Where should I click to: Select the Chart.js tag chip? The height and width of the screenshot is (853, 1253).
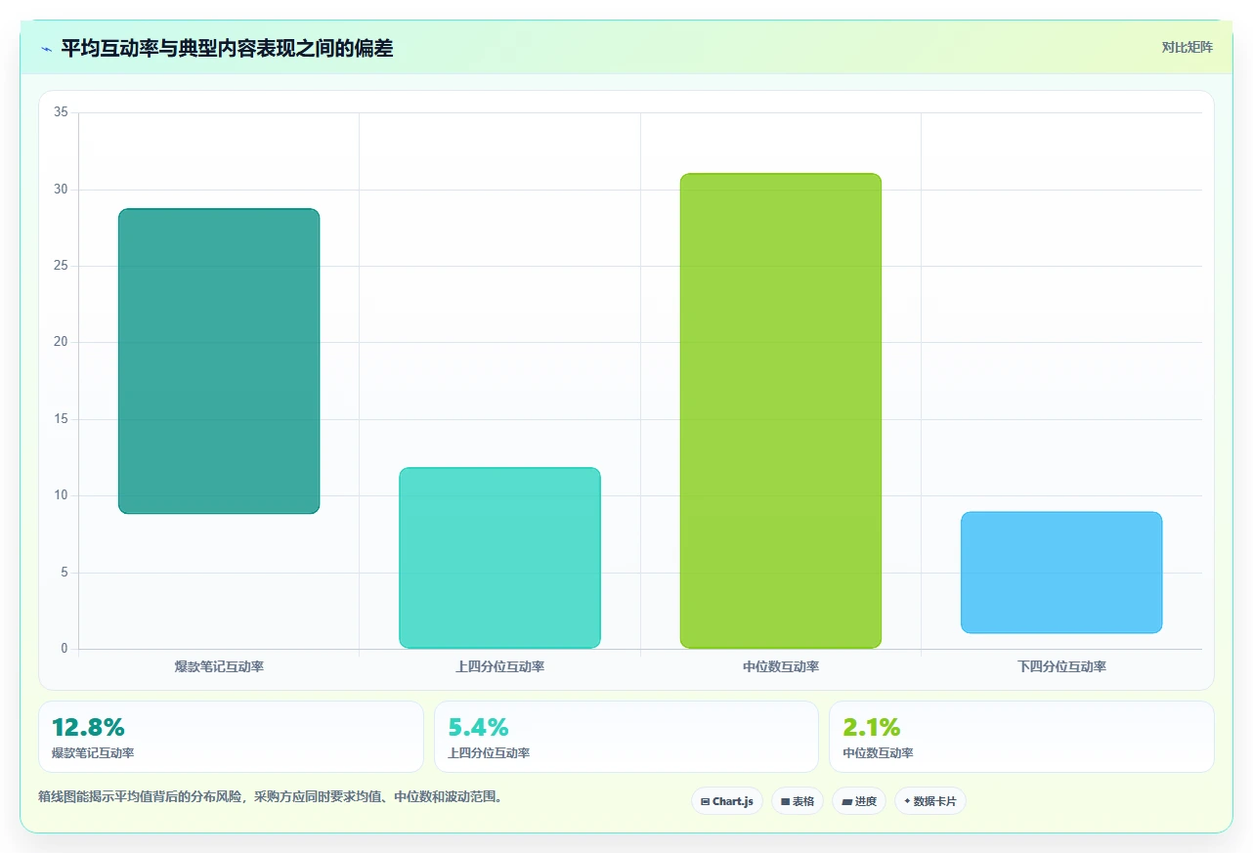(727, 801)
